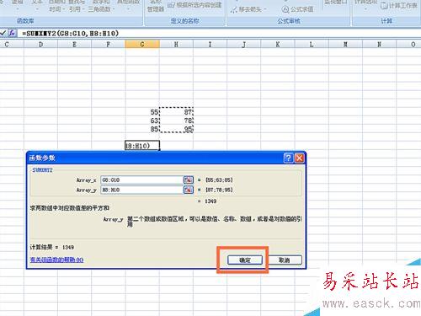Select column J header
The width and height of the screenshot is (421, 316).
point(244,45)
